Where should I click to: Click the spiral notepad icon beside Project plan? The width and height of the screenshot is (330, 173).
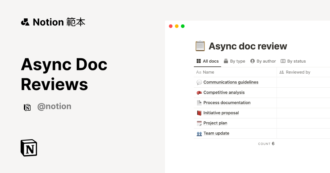click(199, 123)
